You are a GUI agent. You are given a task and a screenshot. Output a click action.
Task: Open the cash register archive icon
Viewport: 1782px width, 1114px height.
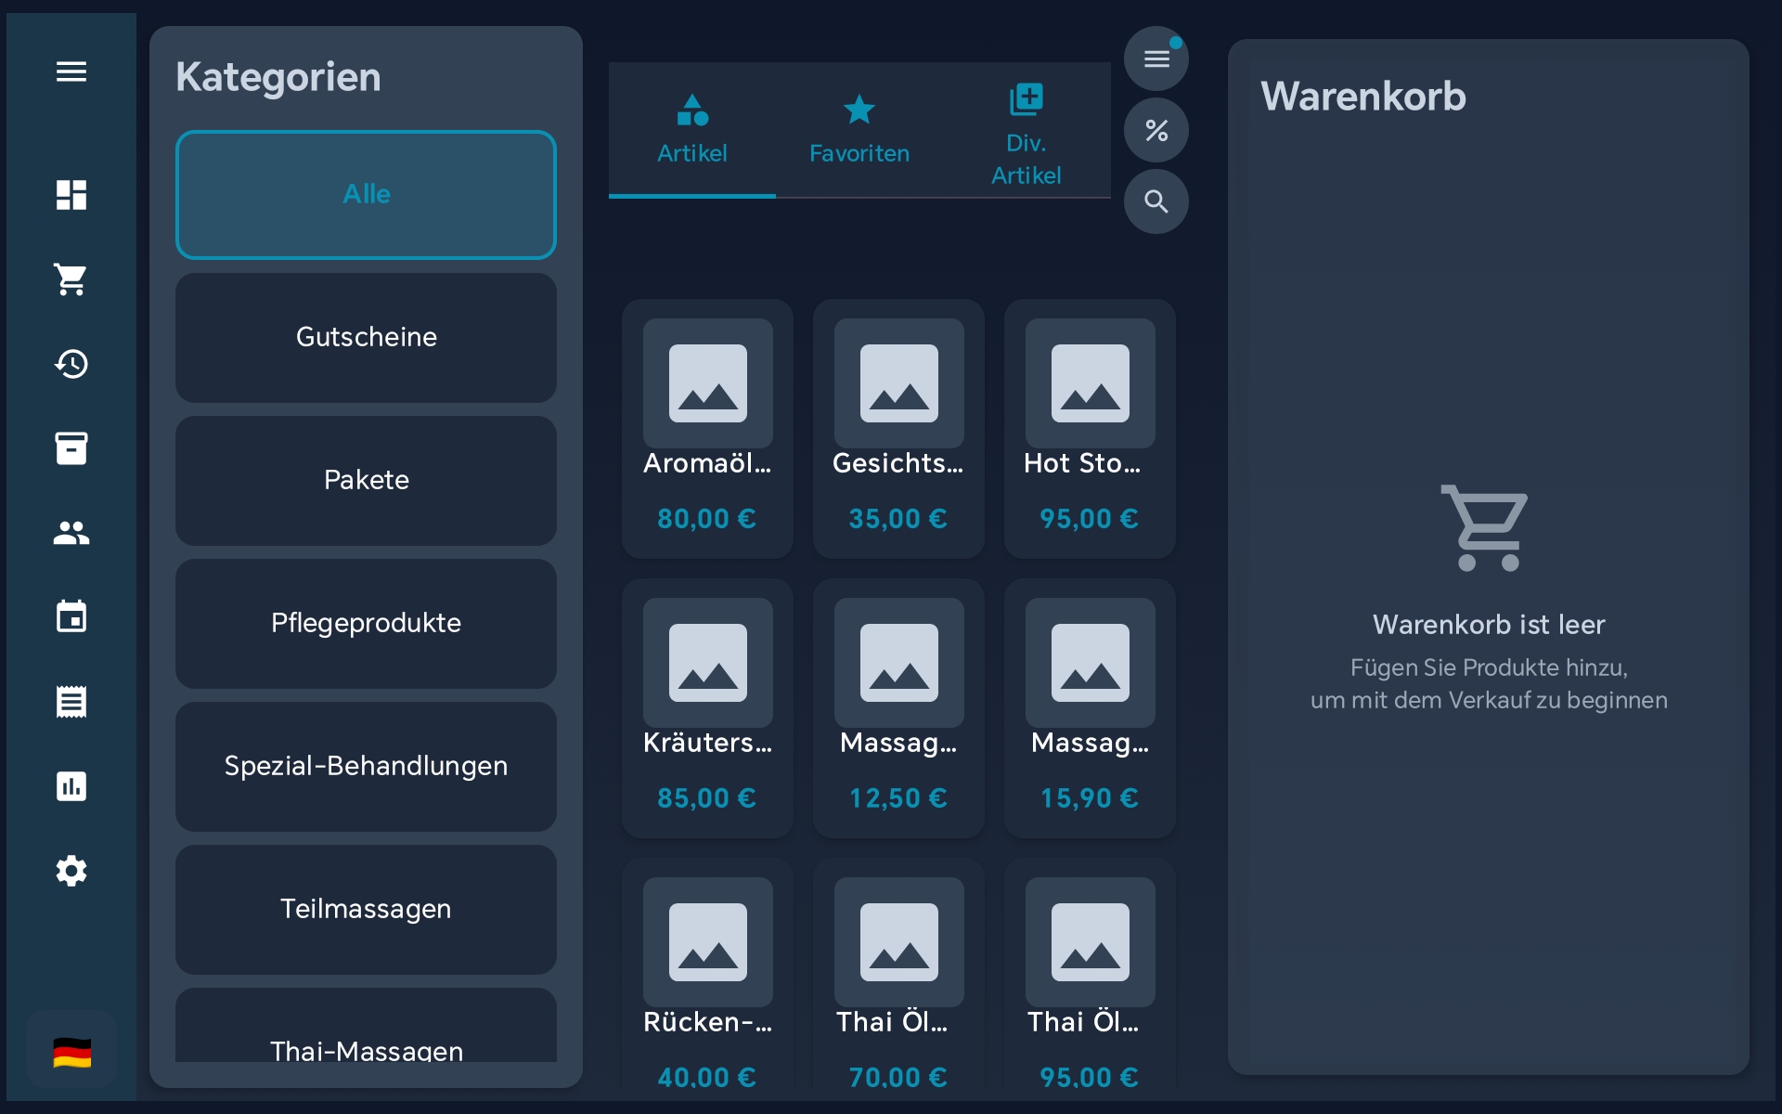click(71, 448)
